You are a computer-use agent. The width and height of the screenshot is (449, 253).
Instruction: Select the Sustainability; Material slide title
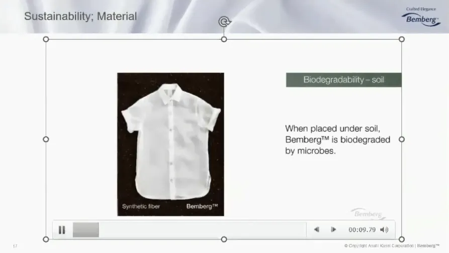[x=80, y=16]
